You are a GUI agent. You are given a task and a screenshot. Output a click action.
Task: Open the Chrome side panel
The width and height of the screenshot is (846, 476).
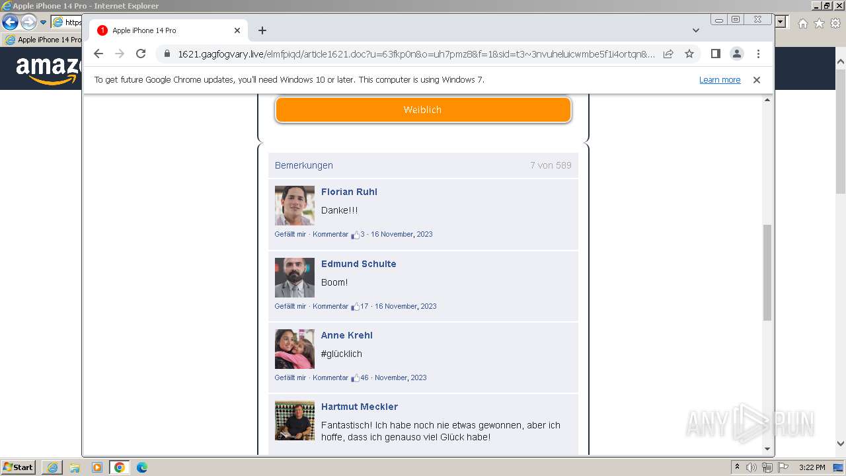tap(715, 54)
